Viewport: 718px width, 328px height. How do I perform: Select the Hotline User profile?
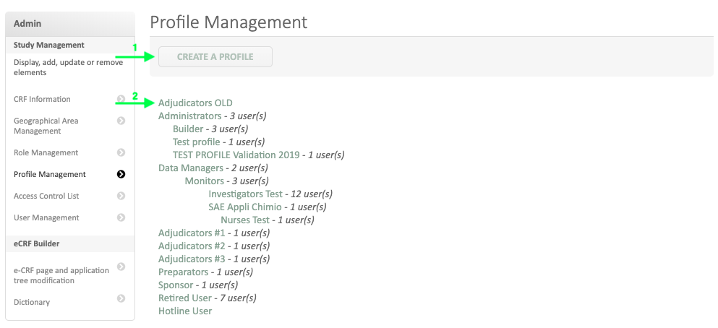(x=185, y=311)
